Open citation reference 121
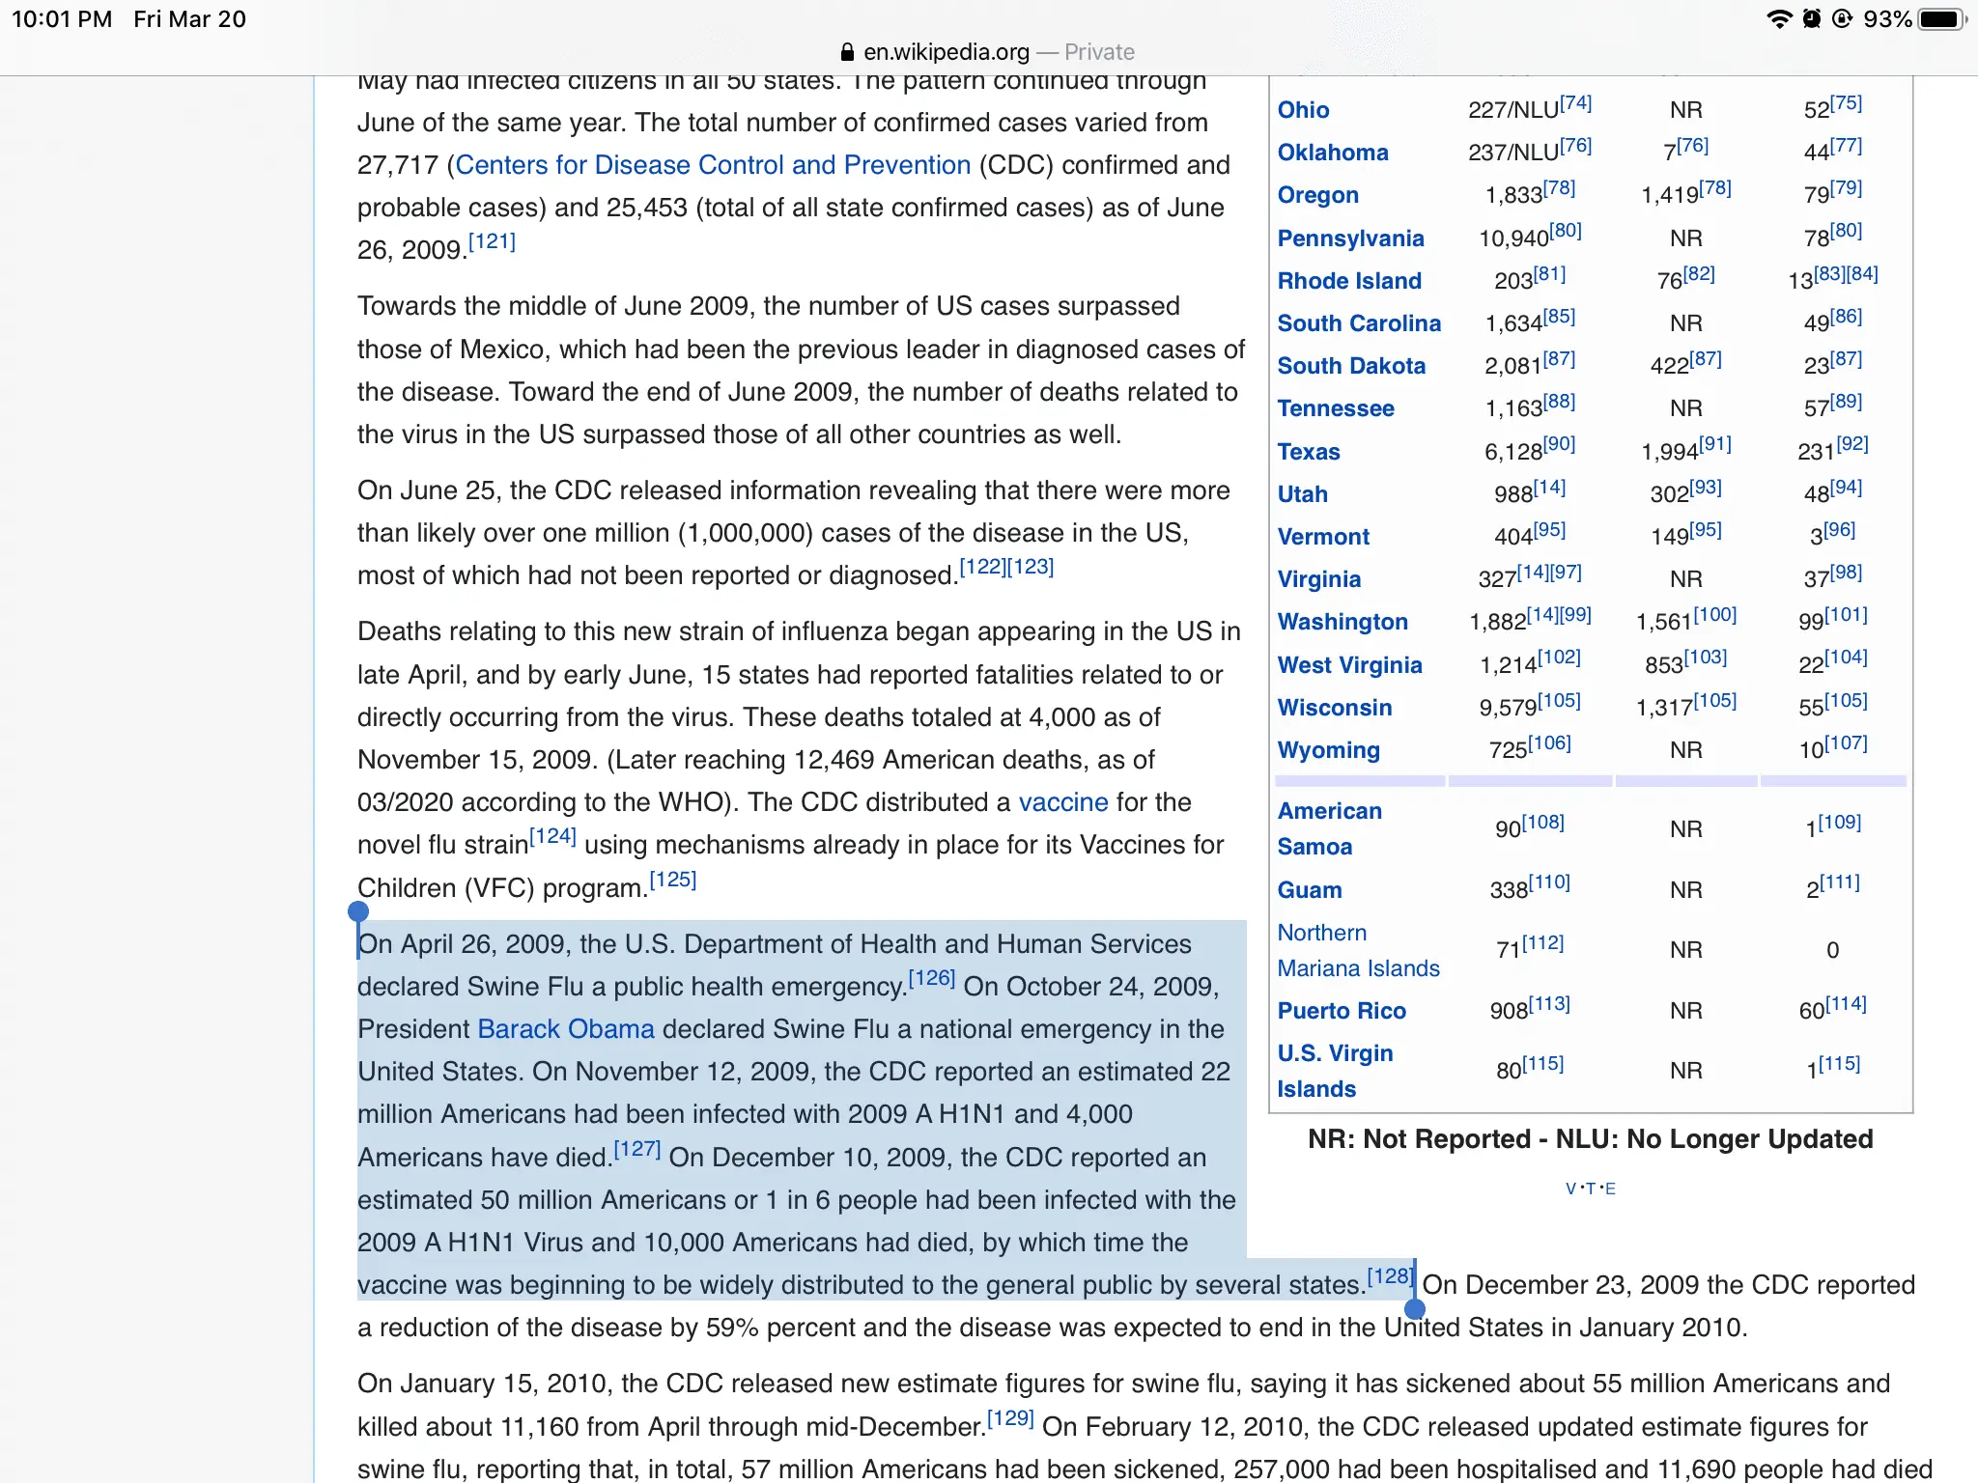Viewport: 1978px width, 1483px height. coord(492,241)
